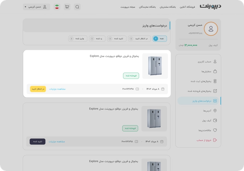Open کیف پول wallet icon in sidebar
The width and height of the screenshot is (244, 171).
(x=215, y=120)
